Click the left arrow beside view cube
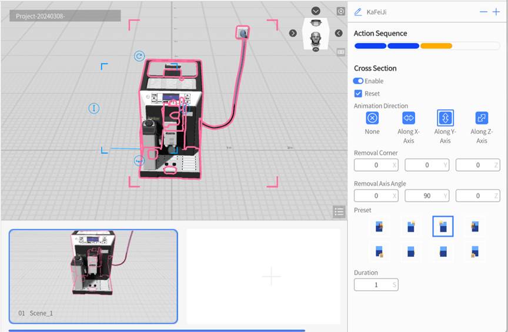 (x=339, y=33)
